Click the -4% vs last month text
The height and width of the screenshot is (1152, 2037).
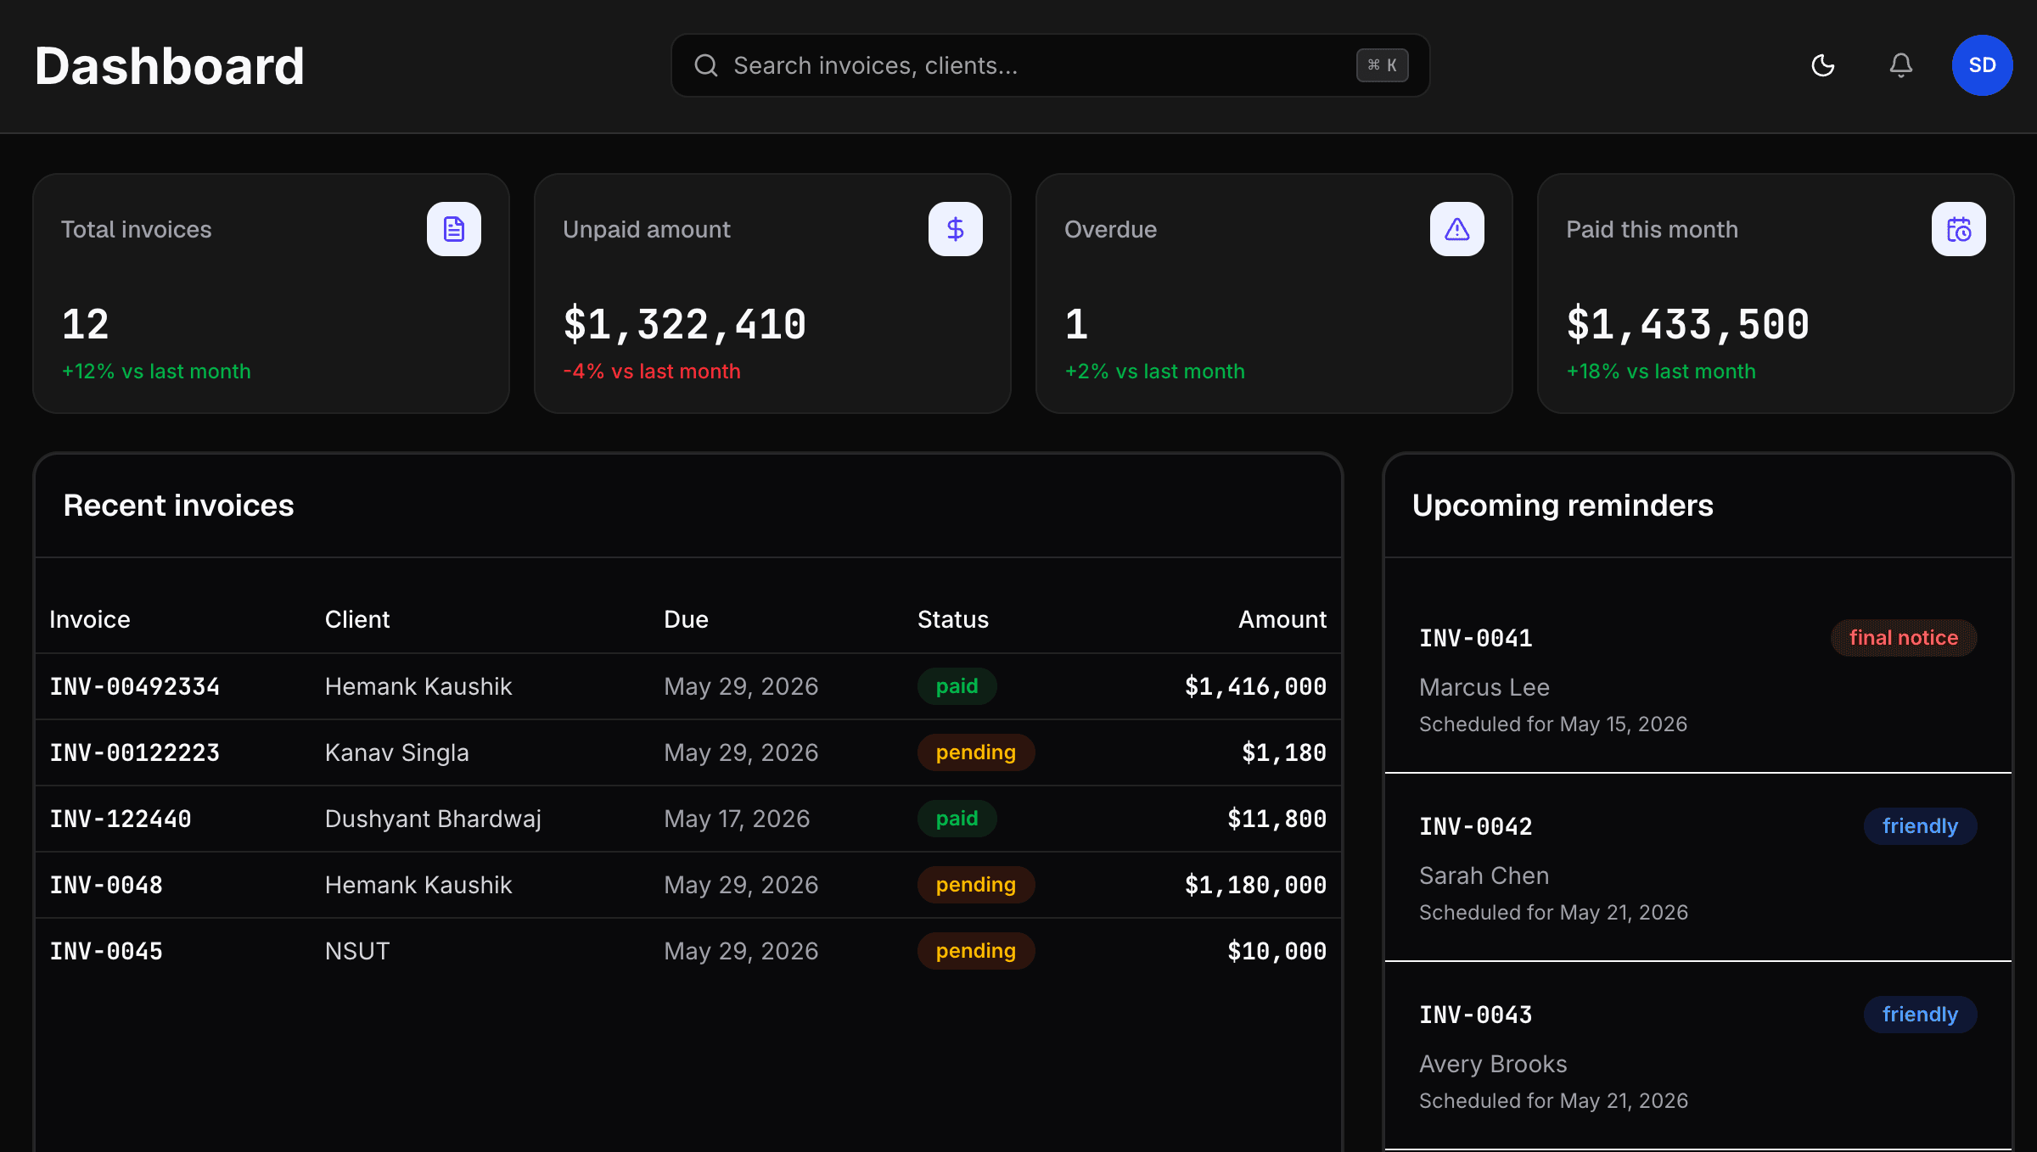[652, 372]
